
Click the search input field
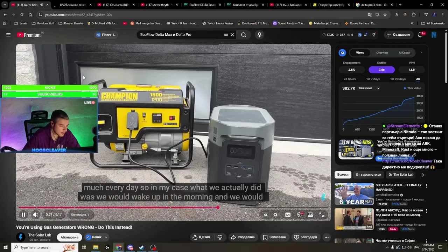point(180,35)
